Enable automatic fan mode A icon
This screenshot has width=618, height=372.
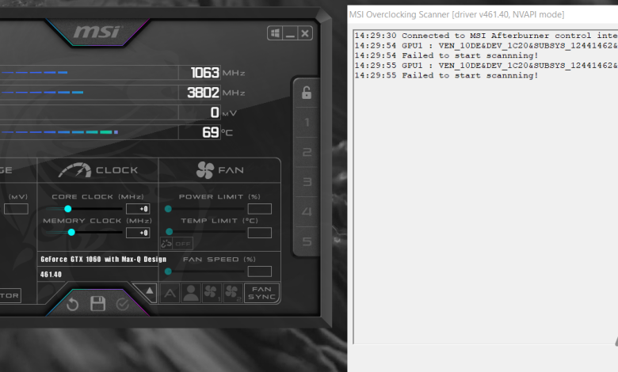[x=170, y=294]
